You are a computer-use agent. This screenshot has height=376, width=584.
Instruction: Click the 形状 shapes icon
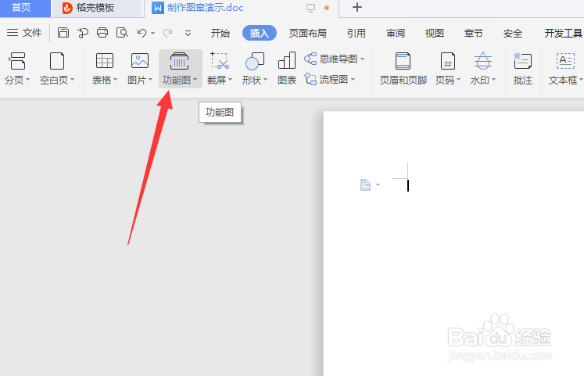pos(255,61)
